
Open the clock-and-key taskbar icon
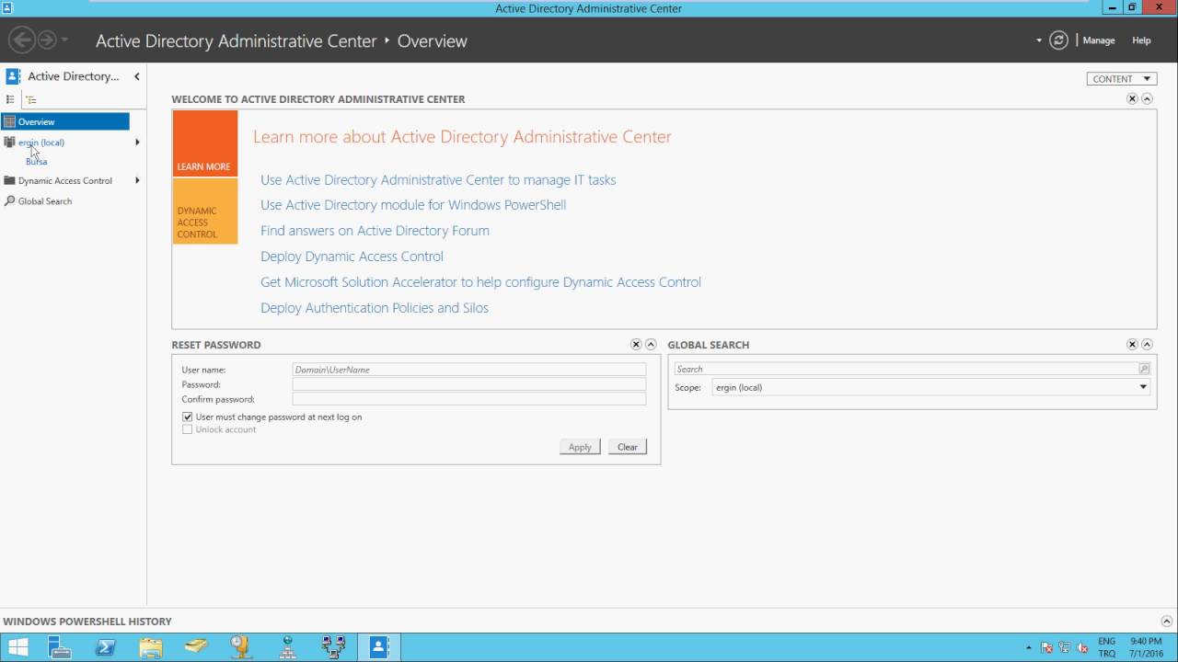pyautogui.click(x=241, y=647)
